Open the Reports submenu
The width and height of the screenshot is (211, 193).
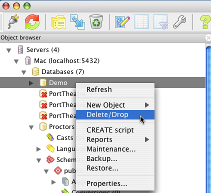click(115, 139)
